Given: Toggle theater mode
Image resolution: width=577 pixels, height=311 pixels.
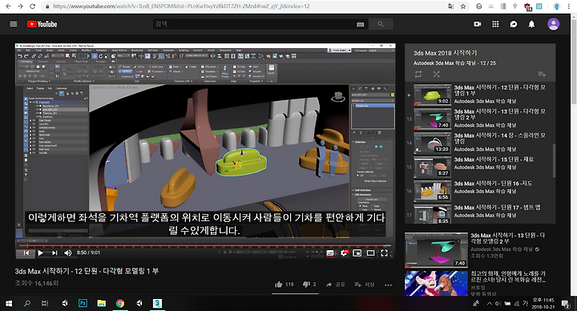Looking at the screenshot, I should pos(370,253).
